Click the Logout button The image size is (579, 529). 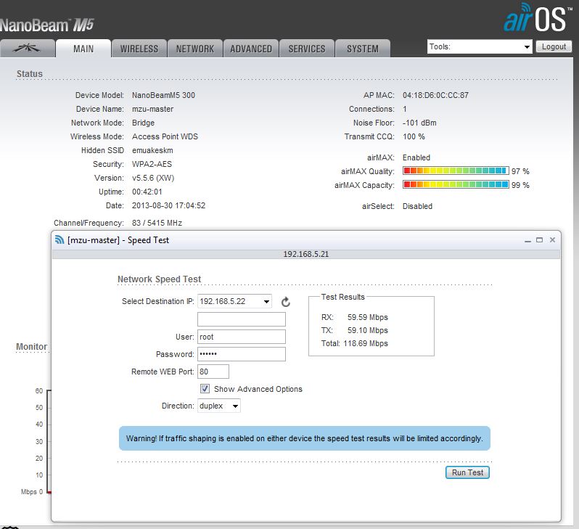[x=554, y=46]
